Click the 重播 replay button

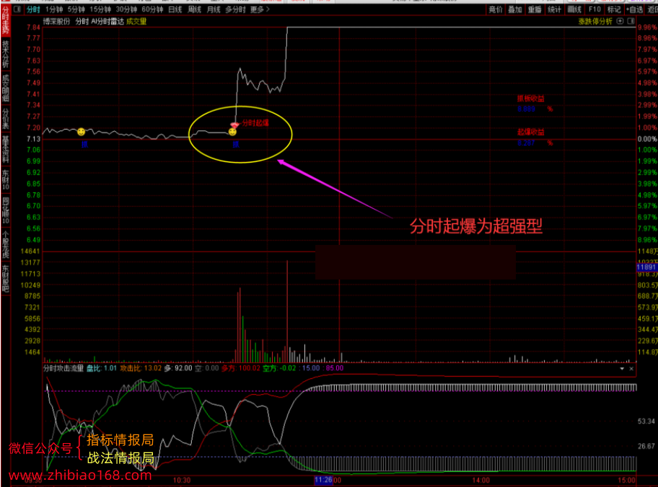click(535, 9)
